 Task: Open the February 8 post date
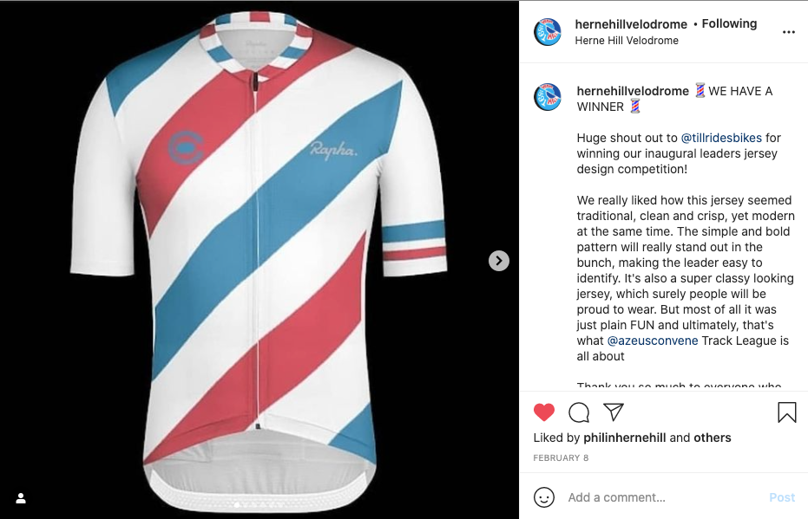[561, 457]
